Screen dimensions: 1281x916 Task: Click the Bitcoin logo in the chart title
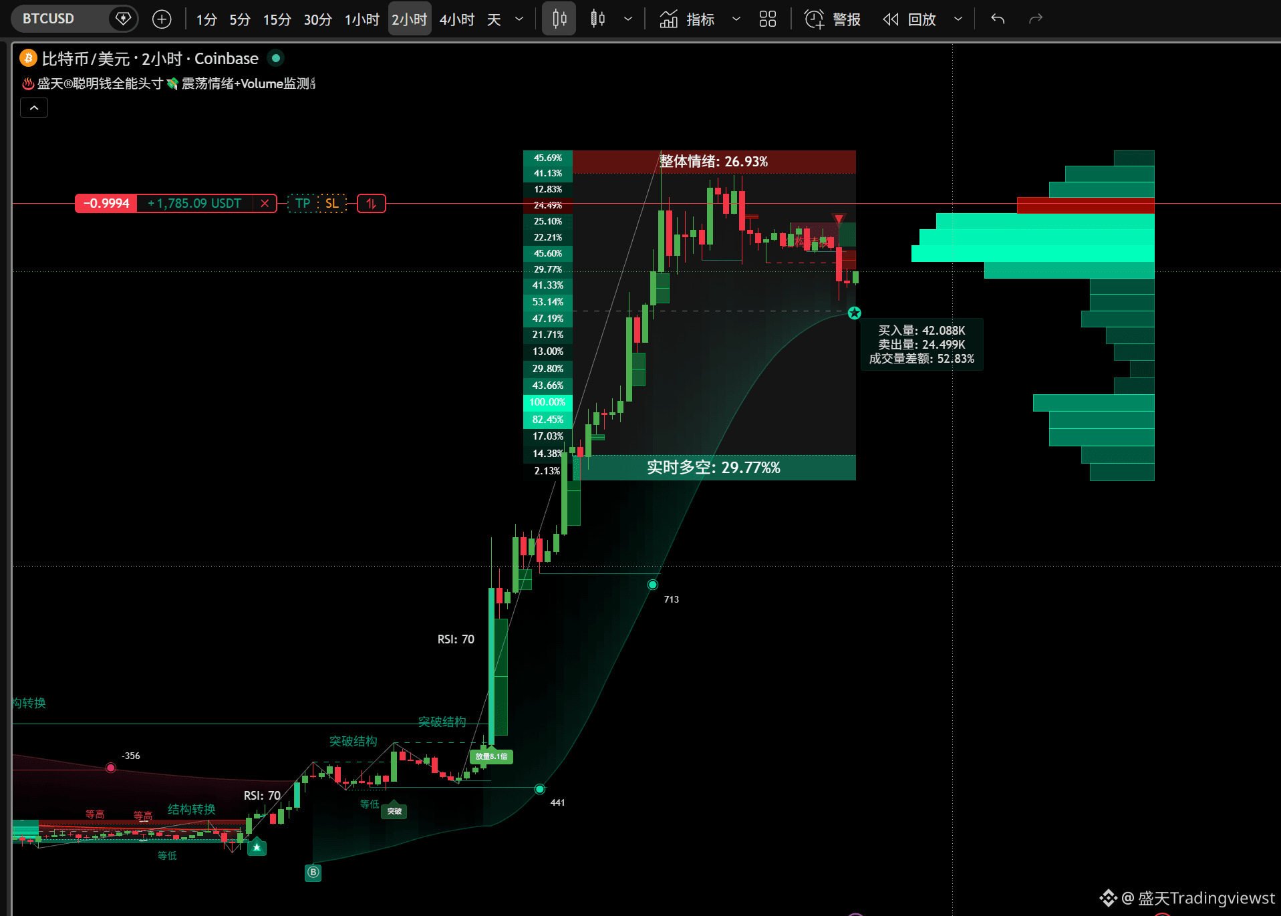tap(28, 59)
